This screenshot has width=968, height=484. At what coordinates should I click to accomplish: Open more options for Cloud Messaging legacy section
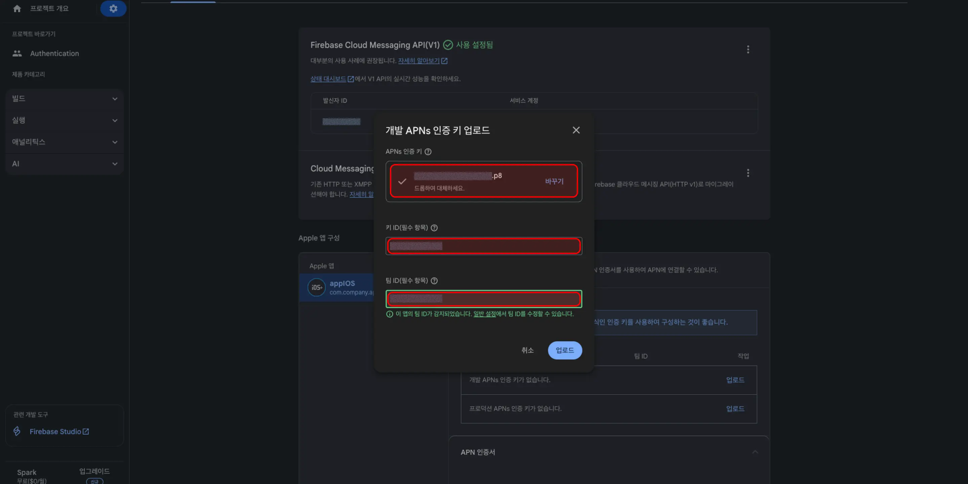[x=748, y=173]
